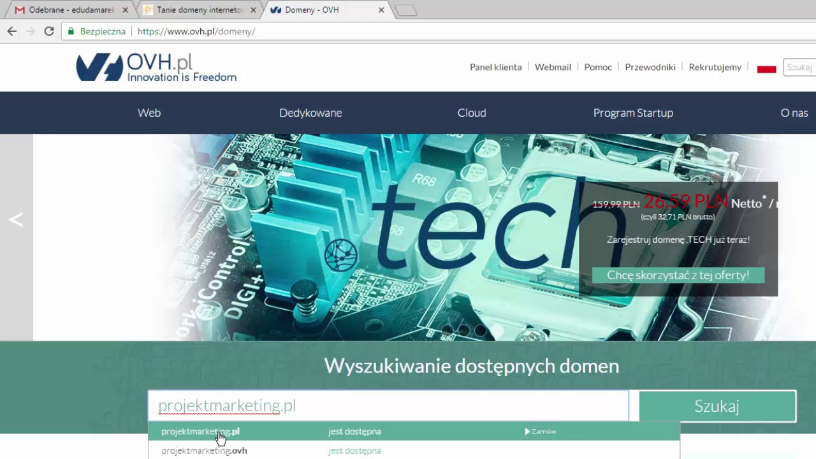This screenshot has width=816, height=459.
Task: Open the O nas menu
Action: [x=794, y=113]
